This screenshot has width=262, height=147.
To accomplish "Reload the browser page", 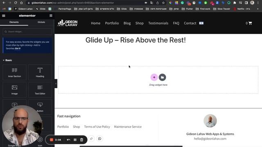I will [16, 3].
